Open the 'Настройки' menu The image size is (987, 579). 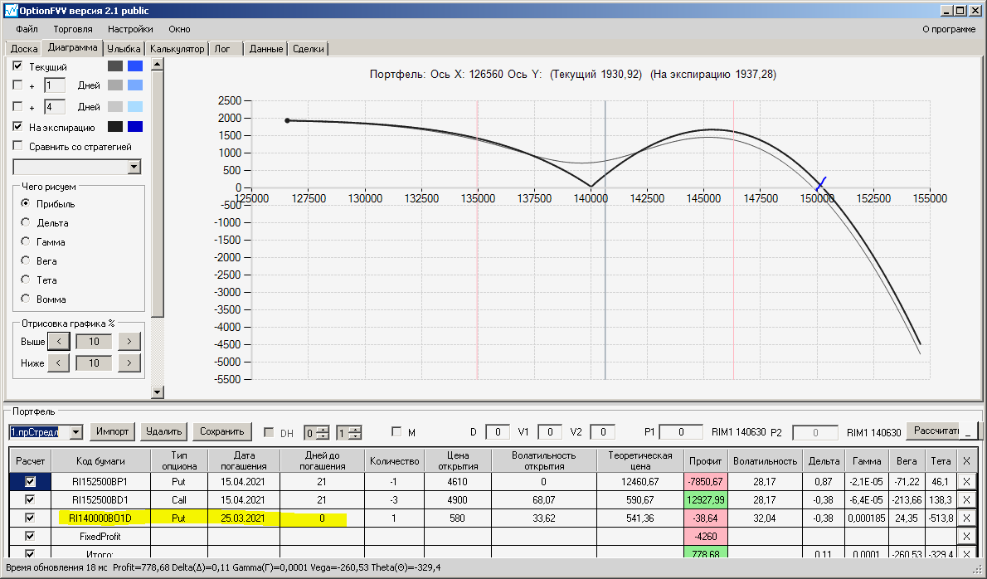(x=130, y=29)
